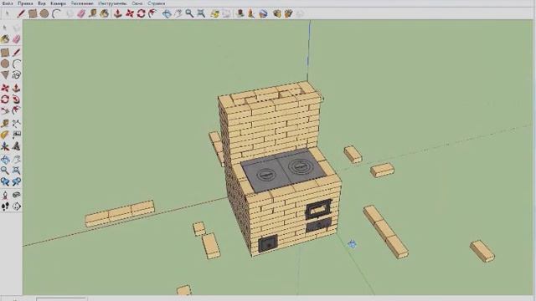The width and height of the screenshot is (536, 301).
Task: Activate Tape Measure in top toolbar
Action: click(93, 13)
